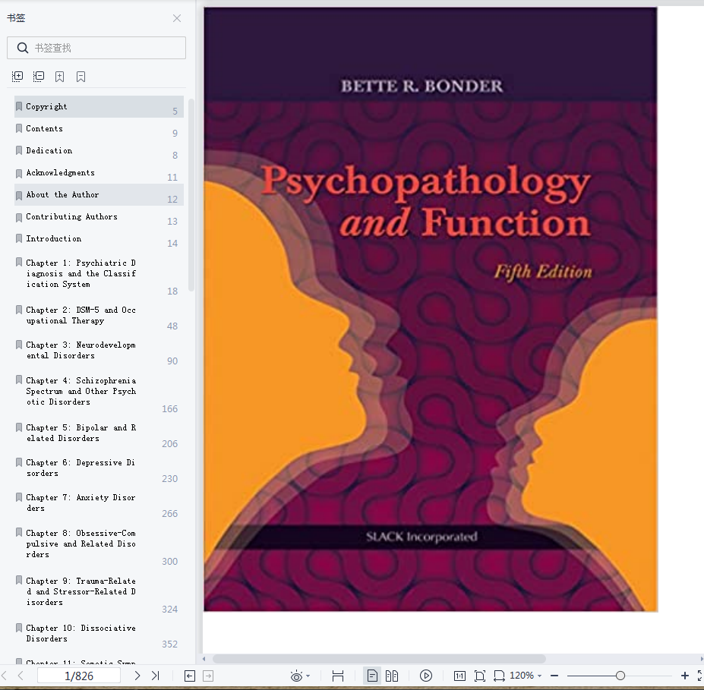Jump to the Introduction bookmark
The width and height of the screenshot is (704, 690).
99,238
